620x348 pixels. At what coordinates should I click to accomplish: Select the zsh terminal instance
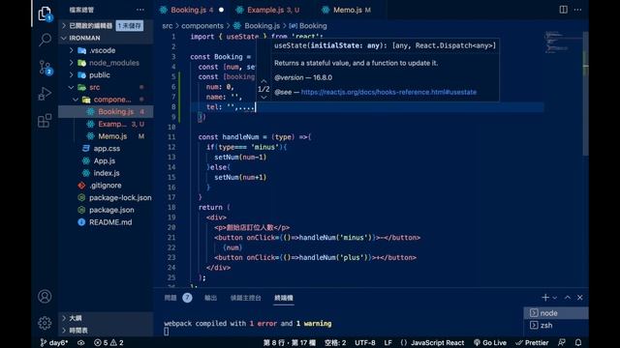[x=556, y=325]
